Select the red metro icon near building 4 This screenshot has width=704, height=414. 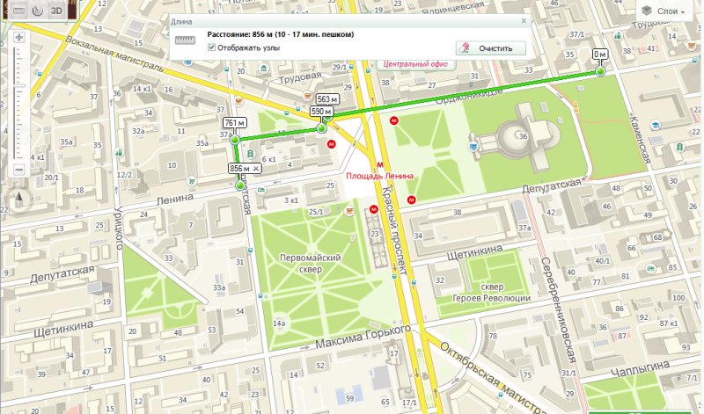click(x=332, y=144)
